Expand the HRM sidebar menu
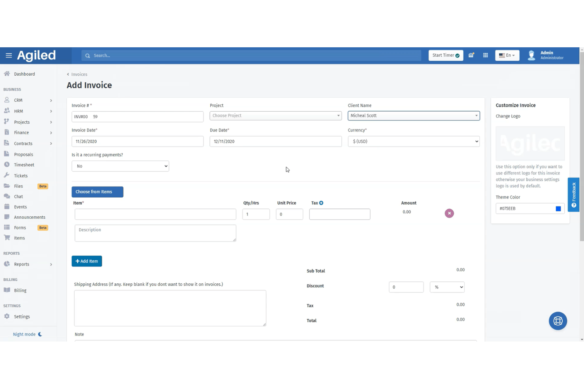The image size is (584, 389). tap(28, 111)
